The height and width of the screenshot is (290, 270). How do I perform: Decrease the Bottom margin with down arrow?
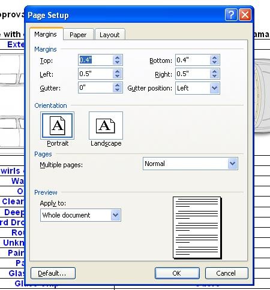click(x=215, y=62)
